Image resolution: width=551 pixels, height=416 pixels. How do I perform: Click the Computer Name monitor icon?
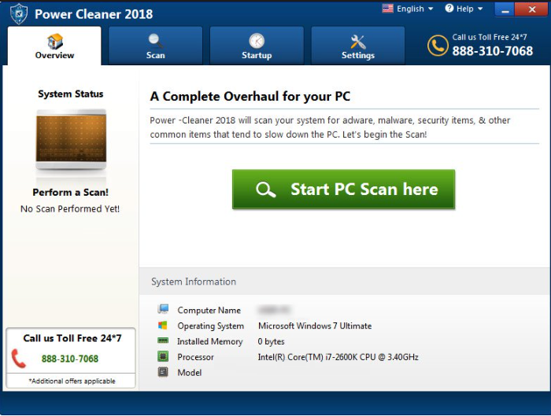(163, 310)
